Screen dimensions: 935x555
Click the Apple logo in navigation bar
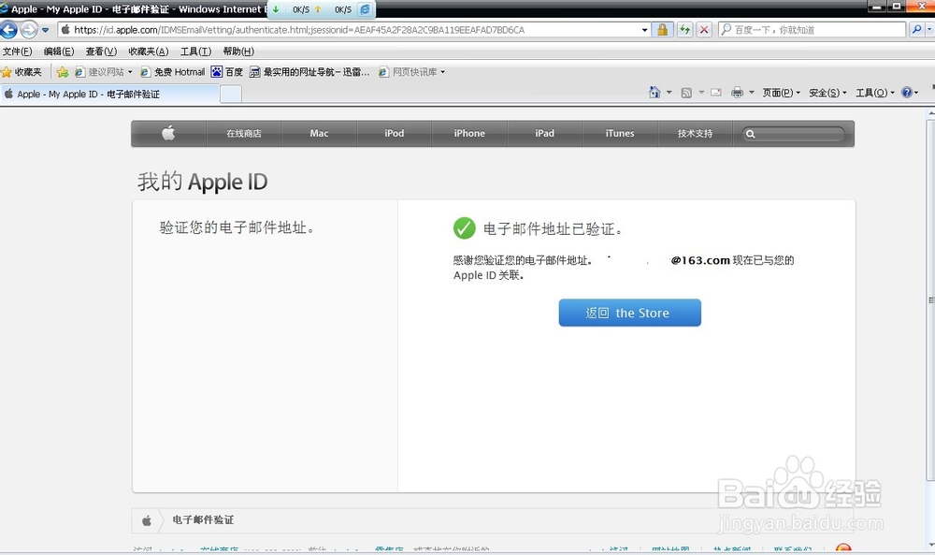[x=168, y=133]
